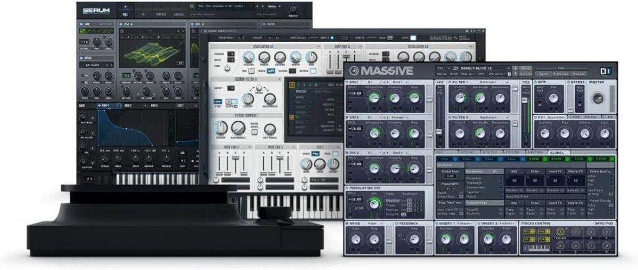Screen dimensions: 638x270
Task: Select the LFO 1 wave shape icon
Action: pos(315,154)
